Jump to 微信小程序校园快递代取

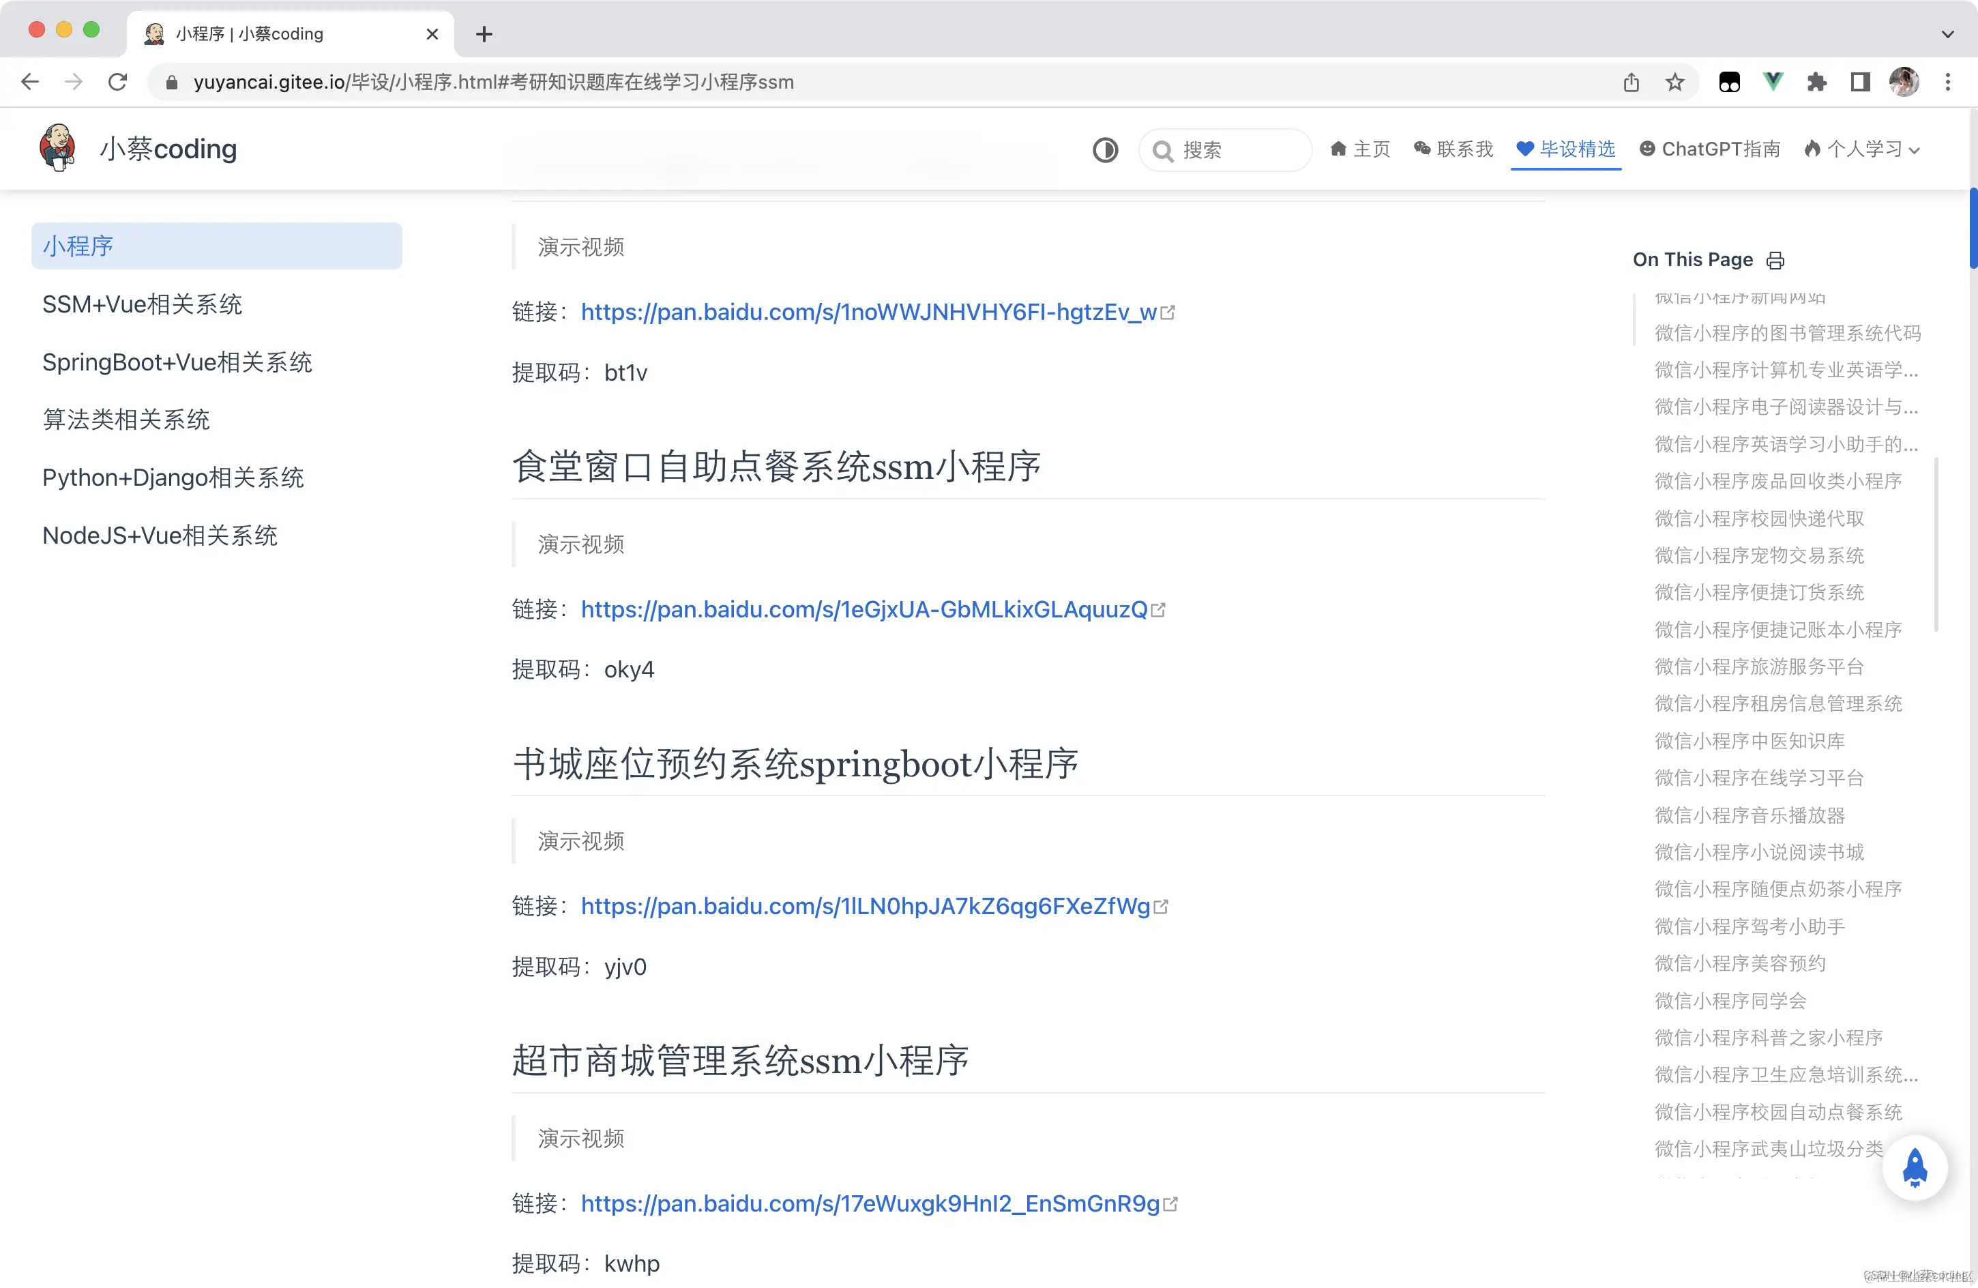tap(1760, 519)
